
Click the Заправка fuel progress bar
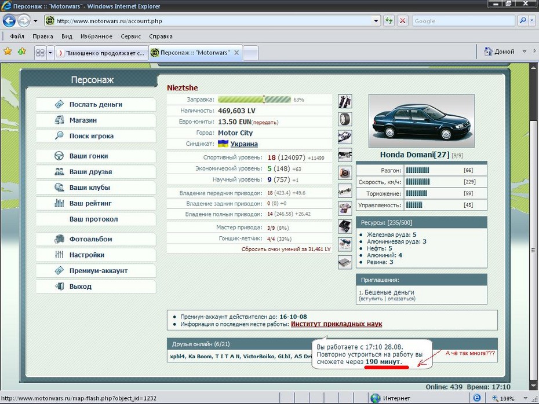tap(254, 100)
